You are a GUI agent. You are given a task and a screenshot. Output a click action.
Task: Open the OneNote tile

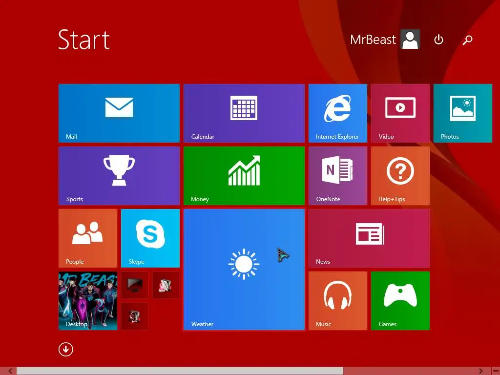[x=338, y=176]
